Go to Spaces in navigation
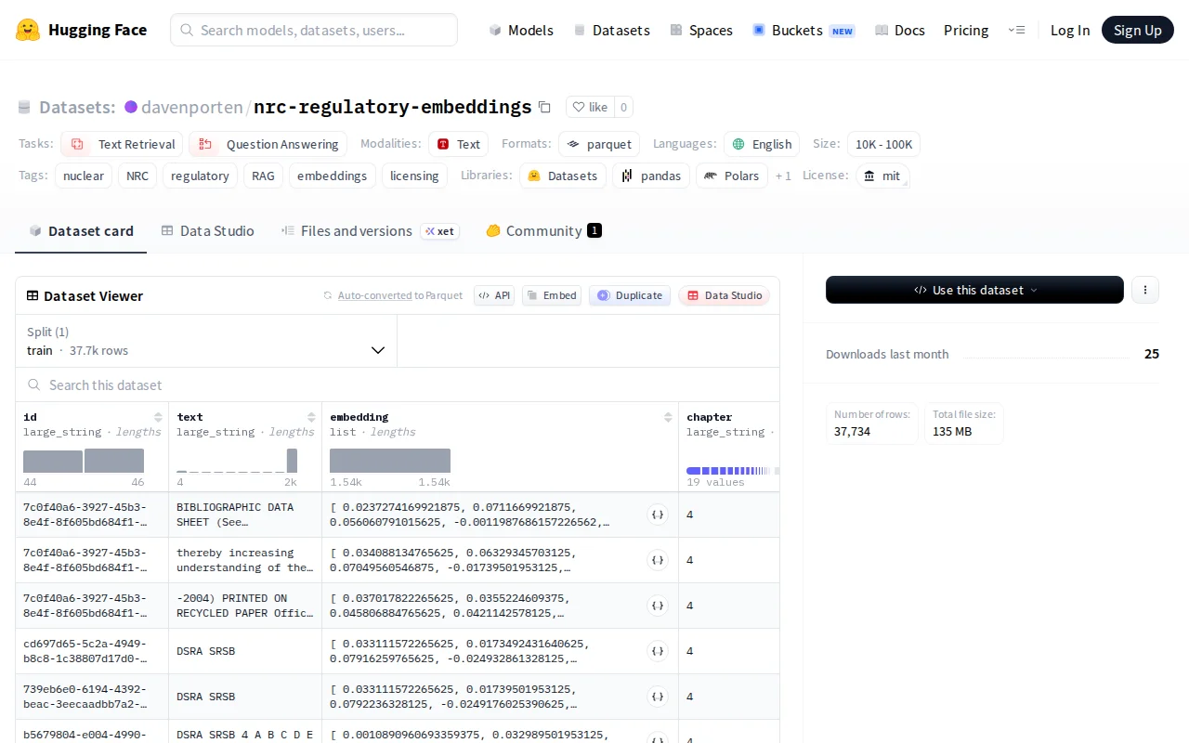1189x743 pixels. [x=701, y=30]
